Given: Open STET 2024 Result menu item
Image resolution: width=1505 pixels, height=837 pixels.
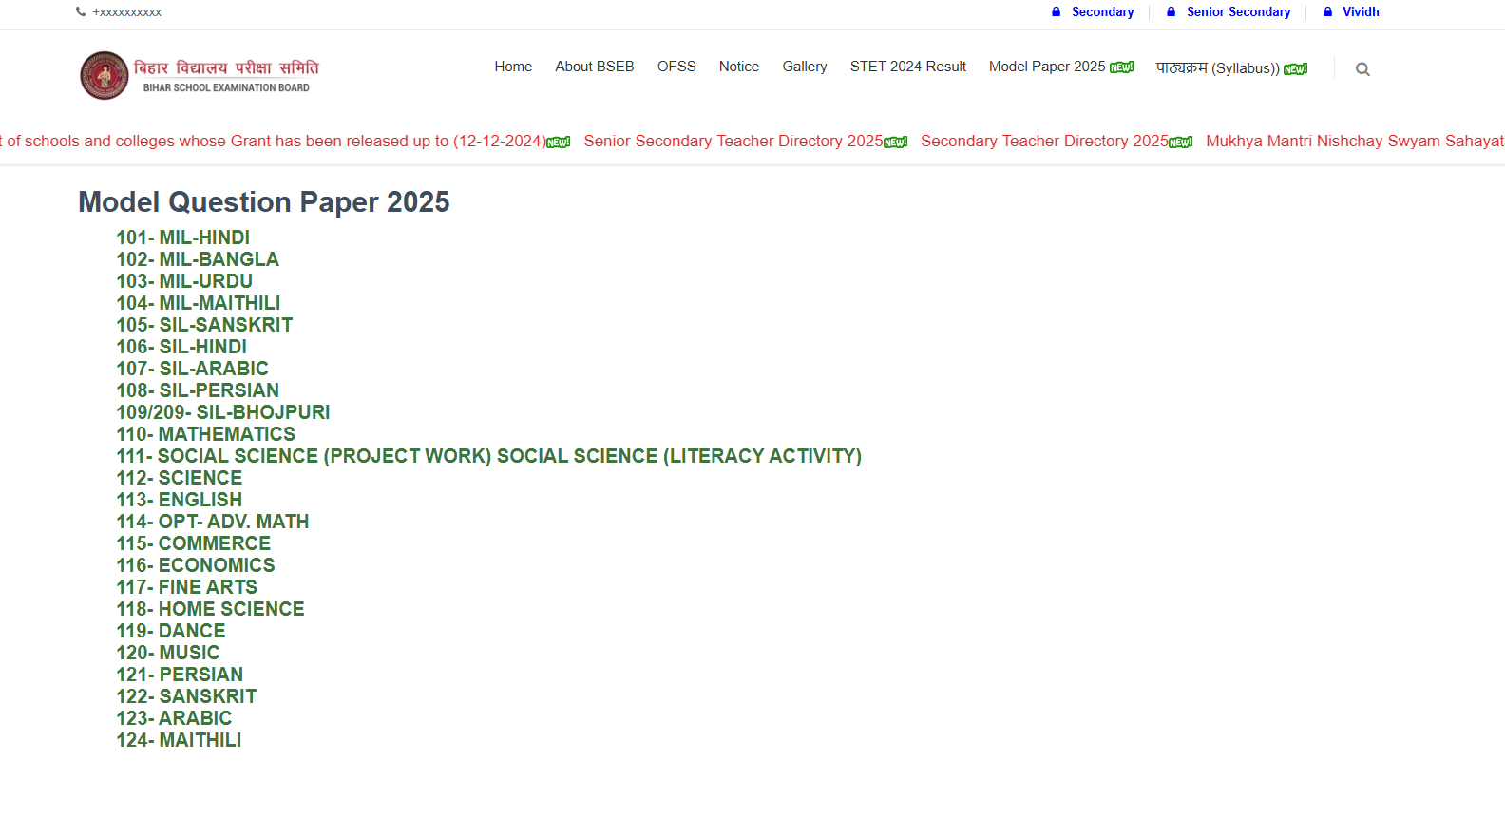Looking at the screenshot, I should click(908, 67).
